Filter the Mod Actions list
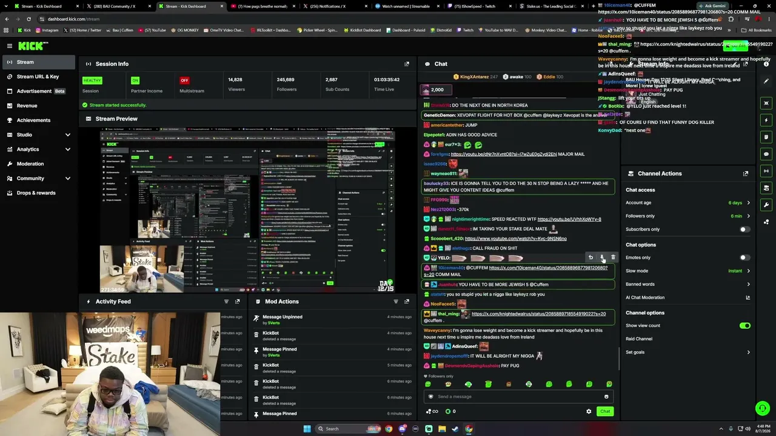 (x=396, y=302)
